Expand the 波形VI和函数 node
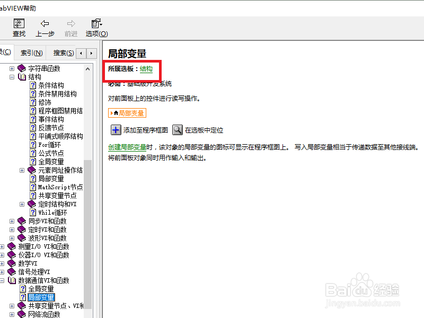Viewport: 424px width, 318px height. (12, 238)
